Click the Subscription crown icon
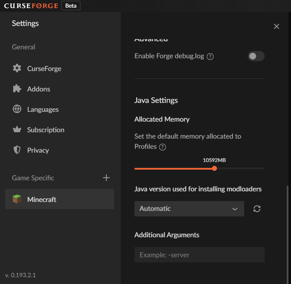Screen dimensions: 291x284 click(x=17, y=130)
